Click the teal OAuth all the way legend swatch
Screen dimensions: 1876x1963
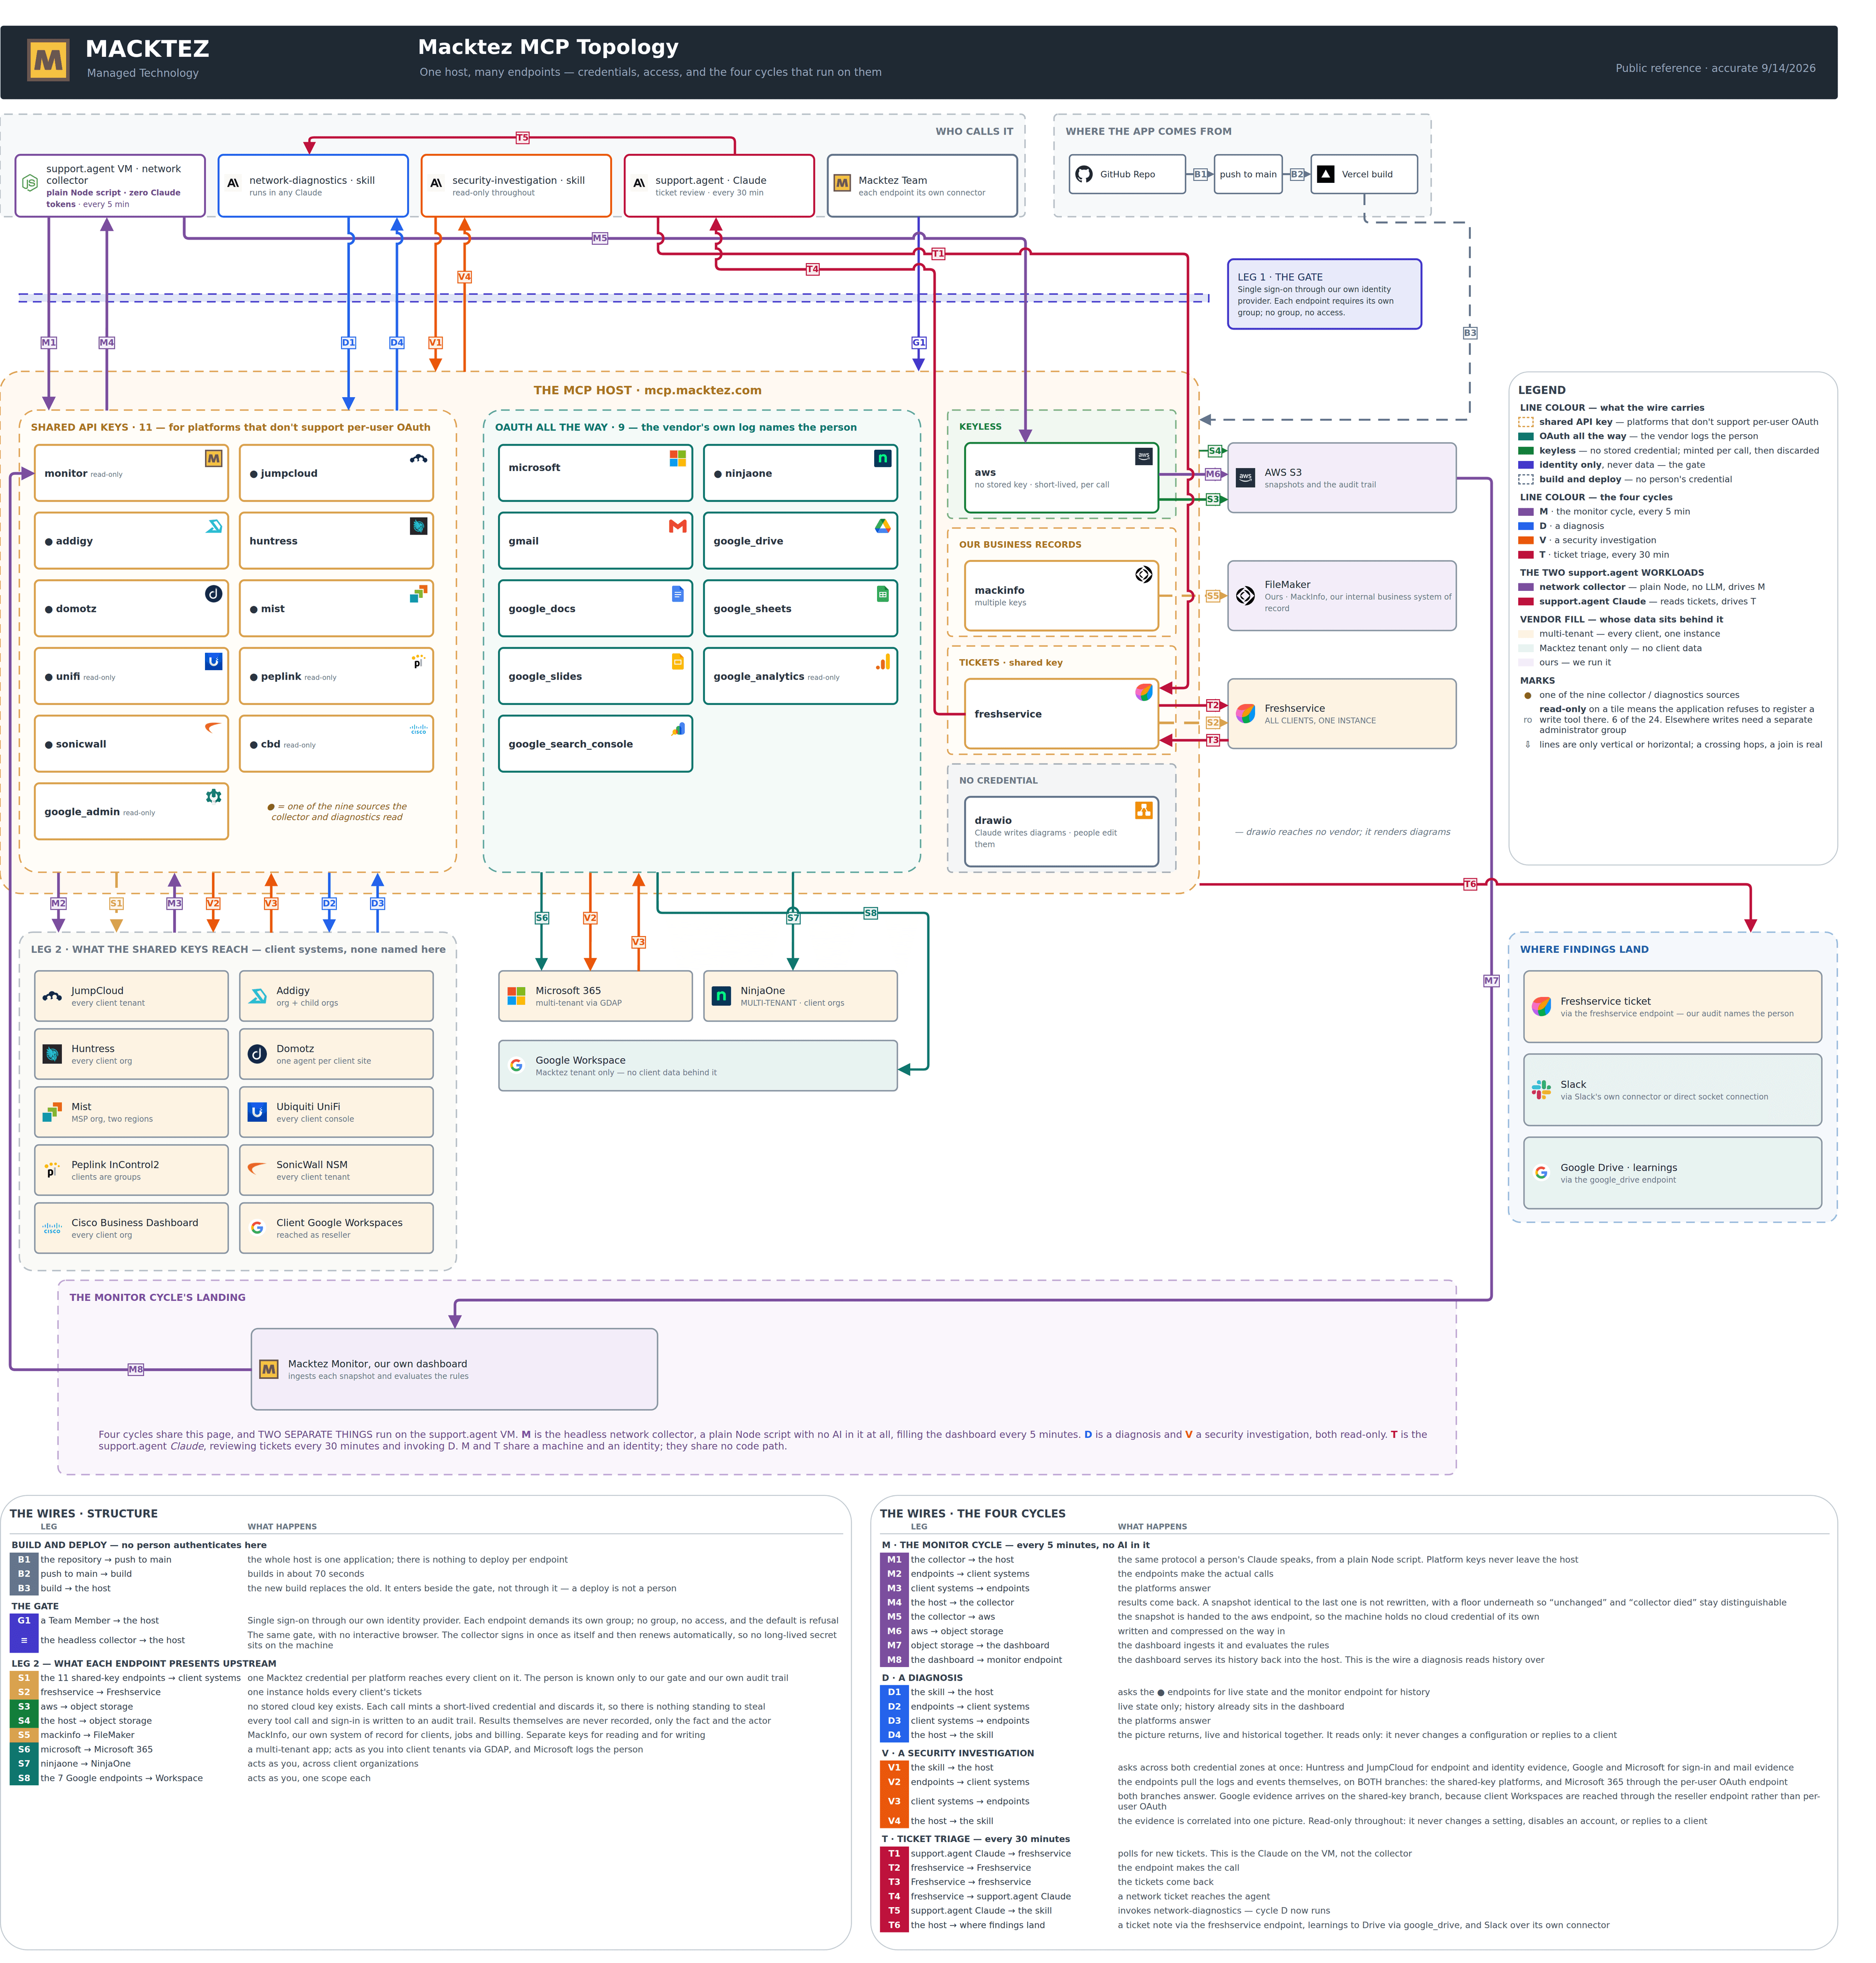point(1525,436)
